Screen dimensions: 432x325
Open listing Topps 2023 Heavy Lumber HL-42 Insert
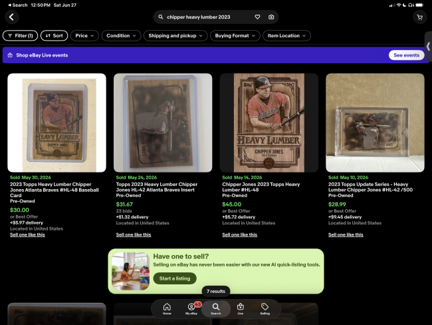(x=157, y=187)
